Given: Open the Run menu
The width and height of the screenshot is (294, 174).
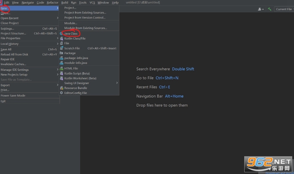Looking at the screenshot, I should tap(74, 2).
